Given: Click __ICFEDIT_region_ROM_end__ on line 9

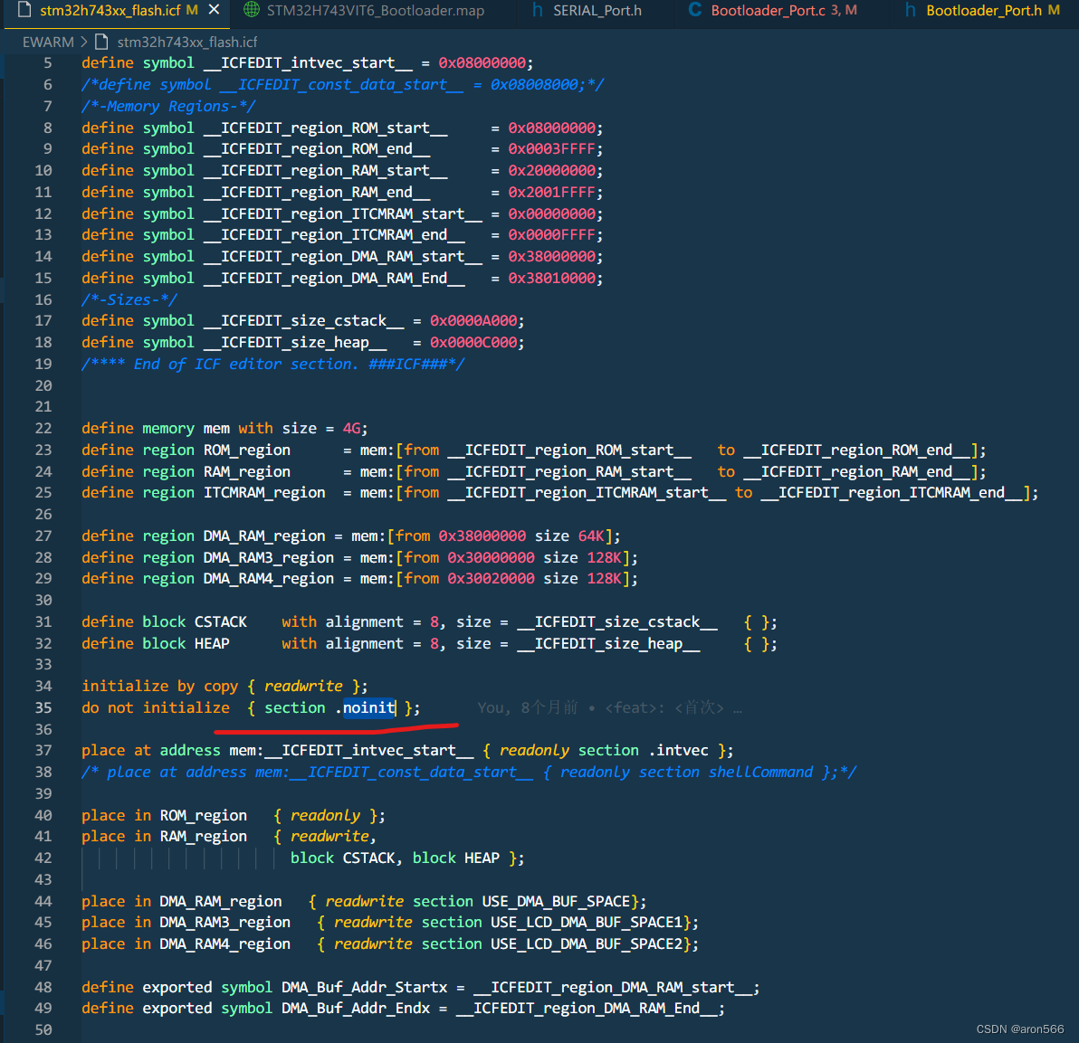Looking at the screenshot, I should coord(317,149).
